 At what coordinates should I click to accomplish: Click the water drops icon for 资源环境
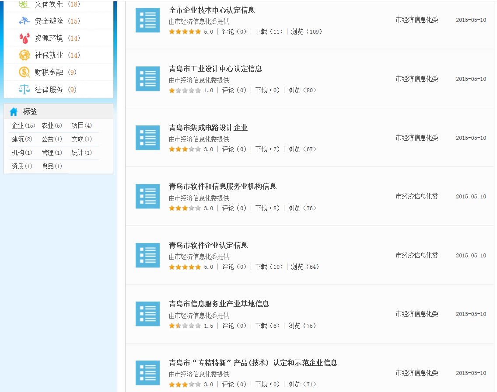pyautogui.click(x=24, y=38)
